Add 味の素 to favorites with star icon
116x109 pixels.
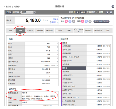(x=107, y=12)
